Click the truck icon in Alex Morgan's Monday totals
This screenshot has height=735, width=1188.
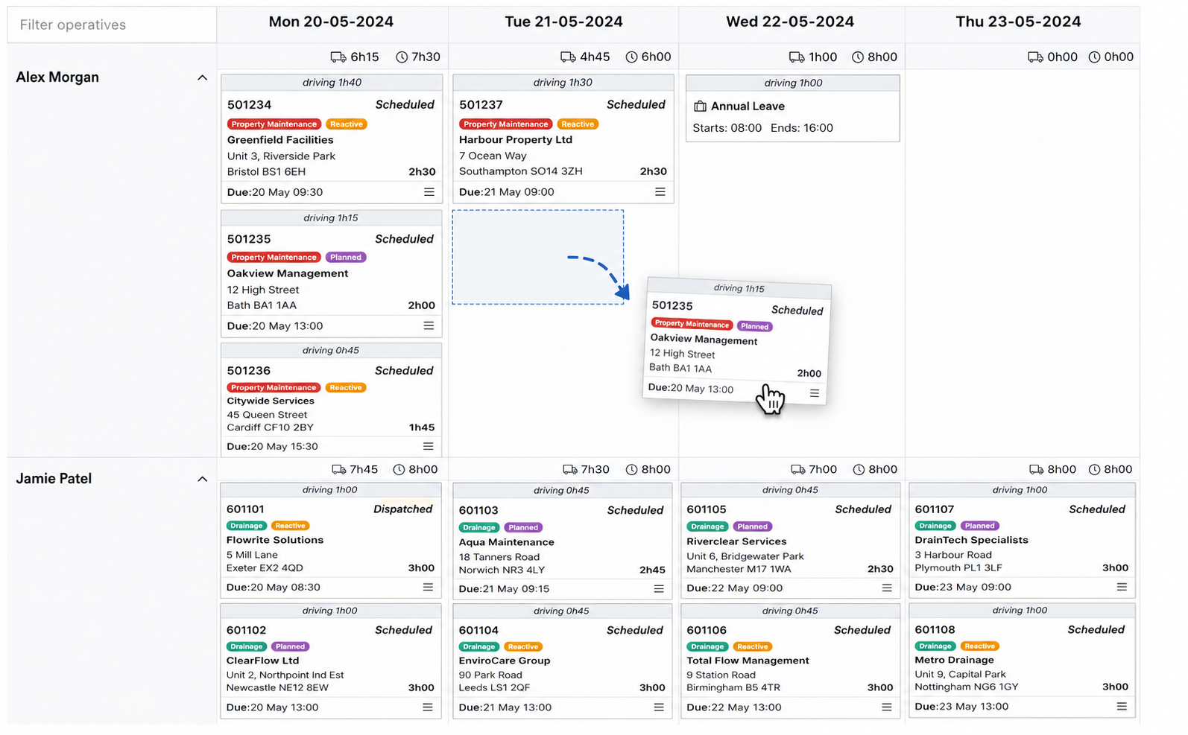[338, 57]
